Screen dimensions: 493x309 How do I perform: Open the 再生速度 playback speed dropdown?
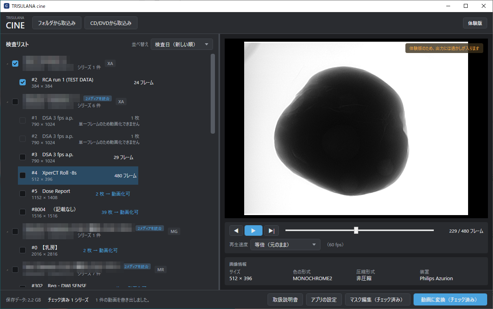[285, 245]
